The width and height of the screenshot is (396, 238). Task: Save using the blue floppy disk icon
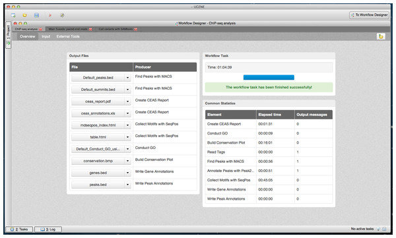[x=36, y=15]
